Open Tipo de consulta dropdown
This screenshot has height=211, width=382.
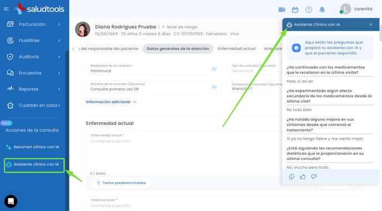[255, 68]
